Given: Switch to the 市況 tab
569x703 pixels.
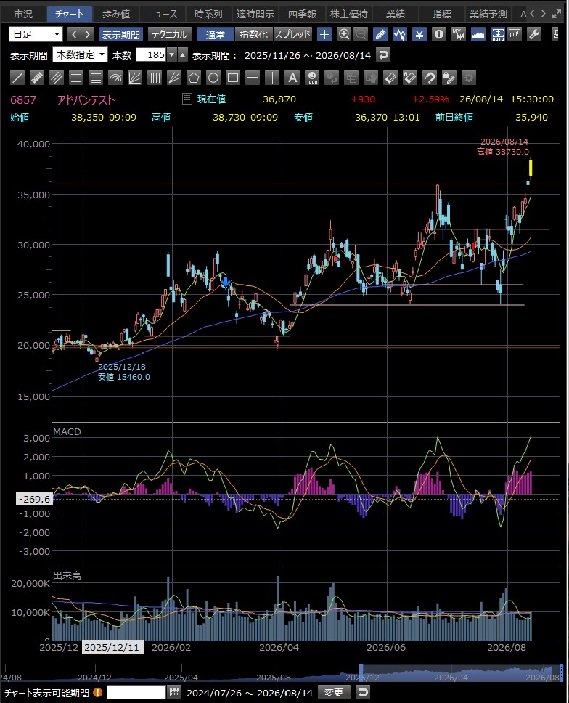Looking at the screenshot, I should 22,14.
